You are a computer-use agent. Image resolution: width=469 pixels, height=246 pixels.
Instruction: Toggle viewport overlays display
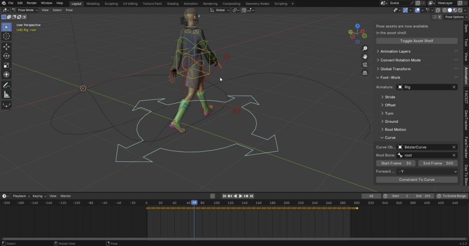coord(418,10)
